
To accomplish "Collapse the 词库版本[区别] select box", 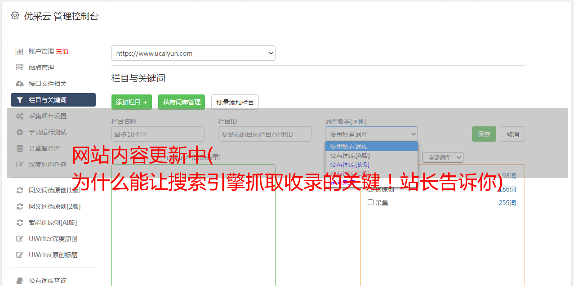I will [x=371, y=134].
